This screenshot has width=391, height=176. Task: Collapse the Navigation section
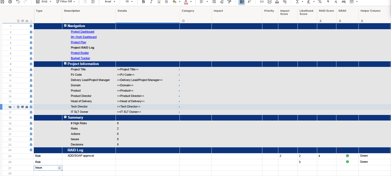click(x=65, y=26)
